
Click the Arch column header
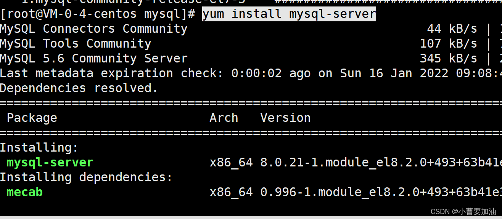point(224,118)
